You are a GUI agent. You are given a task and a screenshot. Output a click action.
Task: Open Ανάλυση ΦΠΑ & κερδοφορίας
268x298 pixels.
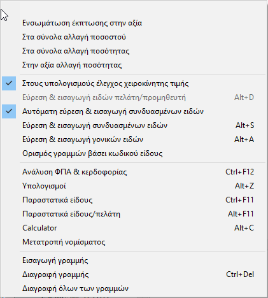(x=134, y=172)
